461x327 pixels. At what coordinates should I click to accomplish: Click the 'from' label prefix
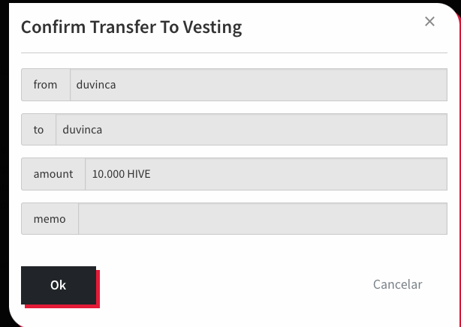point(46,85)
